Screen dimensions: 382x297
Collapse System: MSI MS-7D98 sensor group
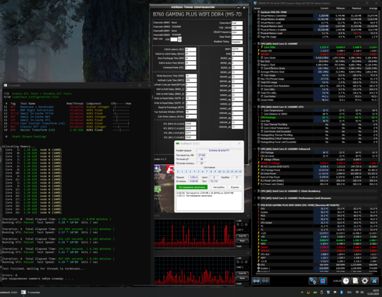(x=255, y=12)
